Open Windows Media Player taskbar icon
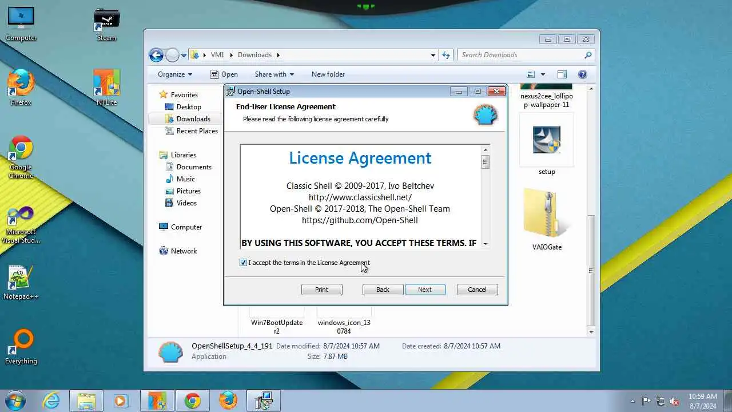The image size is (732, 412). coord(121,401)
